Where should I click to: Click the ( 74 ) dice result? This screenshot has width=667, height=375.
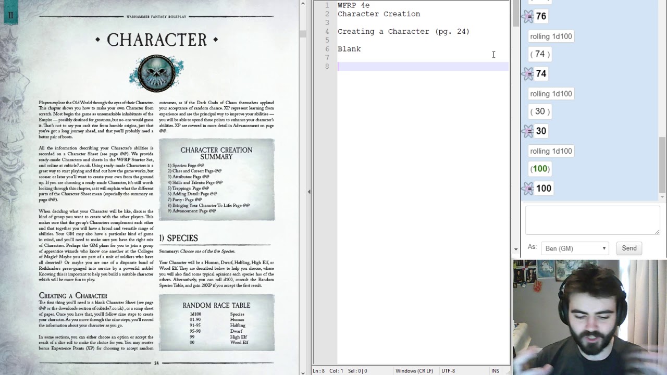540,54
